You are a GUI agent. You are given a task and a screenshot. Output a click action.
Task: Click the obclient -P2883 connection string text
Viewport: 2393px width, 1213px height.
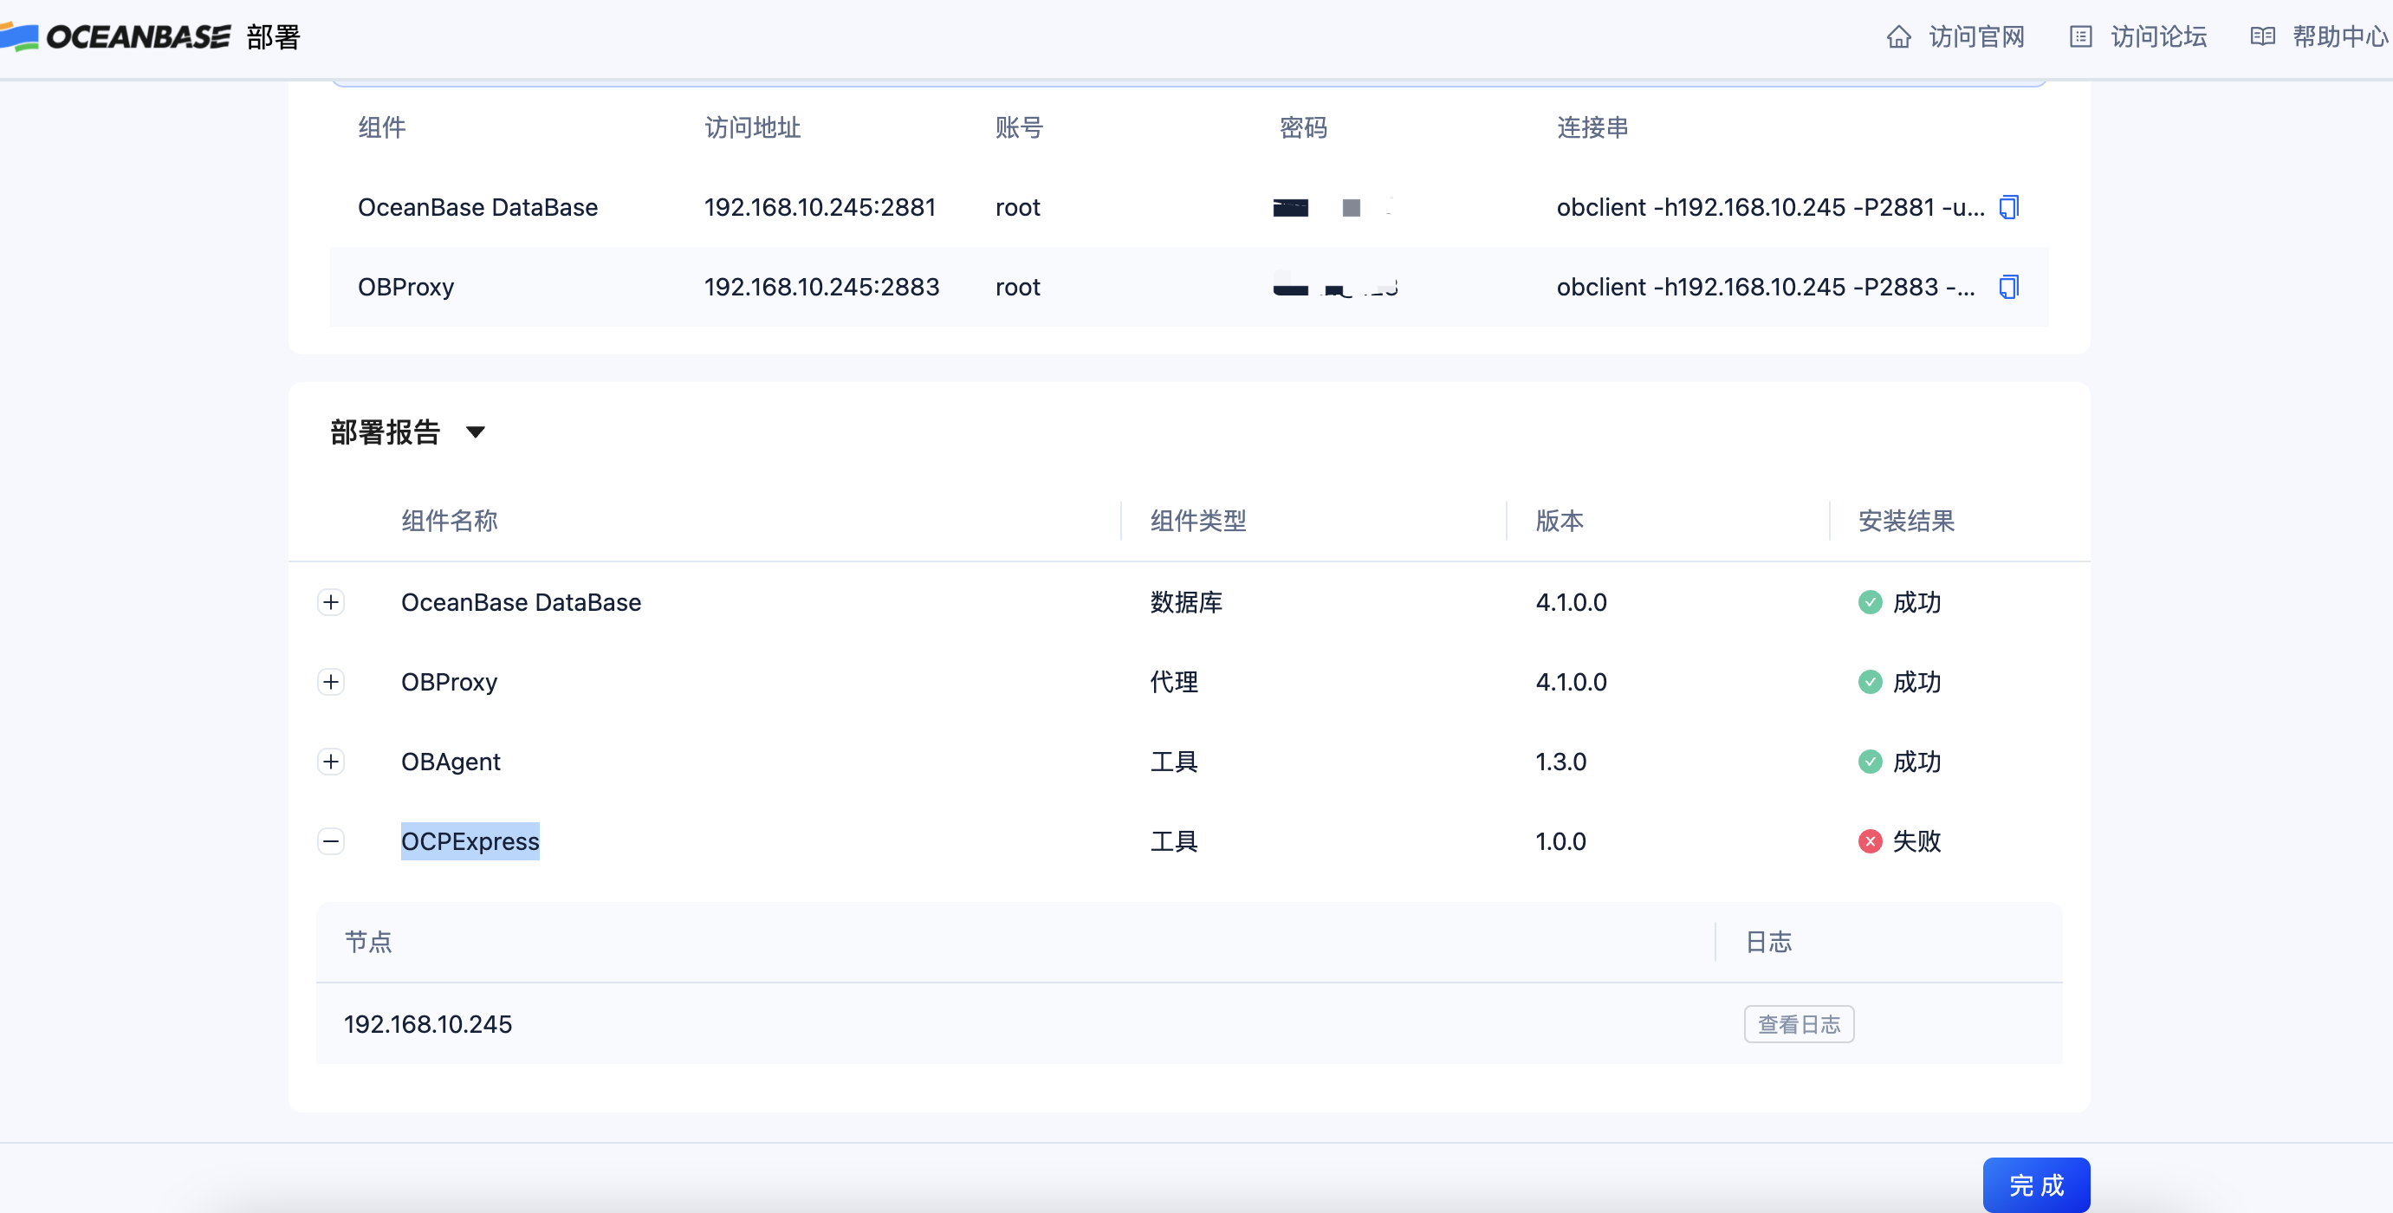point(1766,287)
